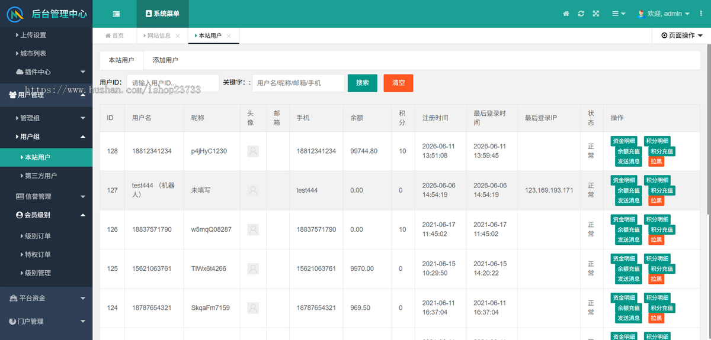
Task: Open the 系统菜单 top menu
Action: point(162,14)
